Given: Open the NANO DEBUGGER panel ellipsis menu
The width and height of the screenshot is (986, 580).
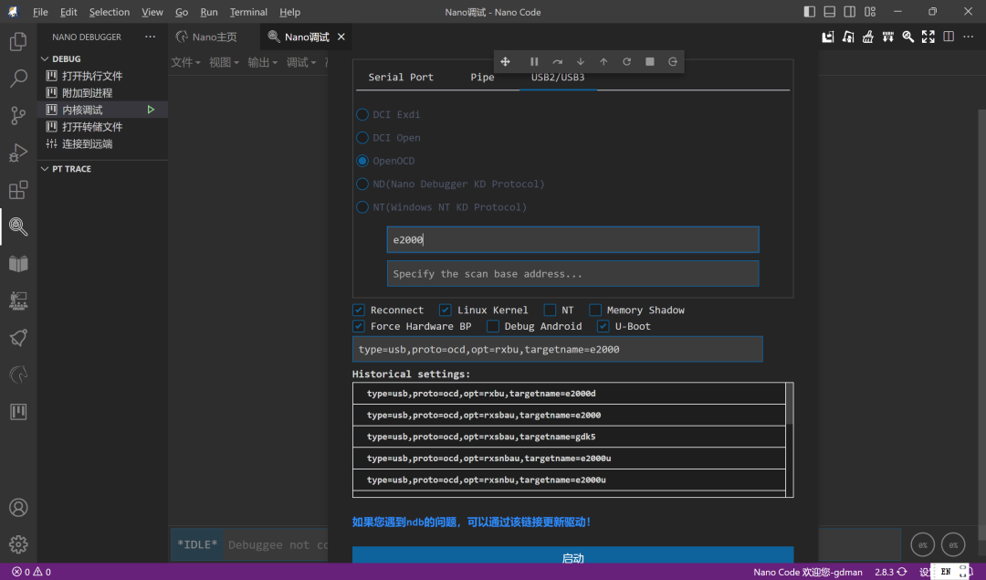Looking at the screenshot, I should (x=151, y=37).
